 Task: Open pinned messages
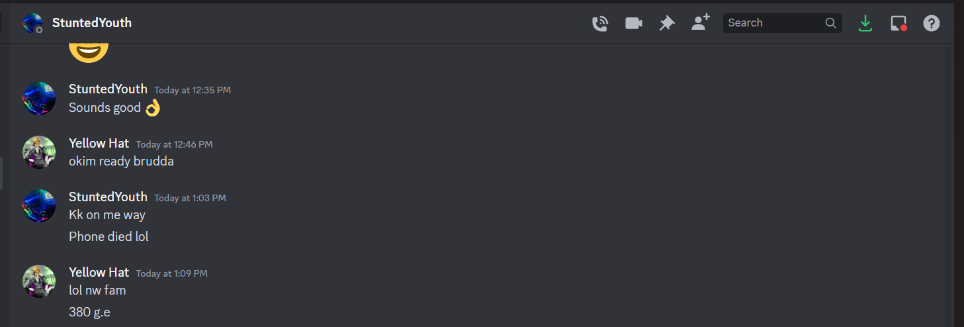coord(667,23)
